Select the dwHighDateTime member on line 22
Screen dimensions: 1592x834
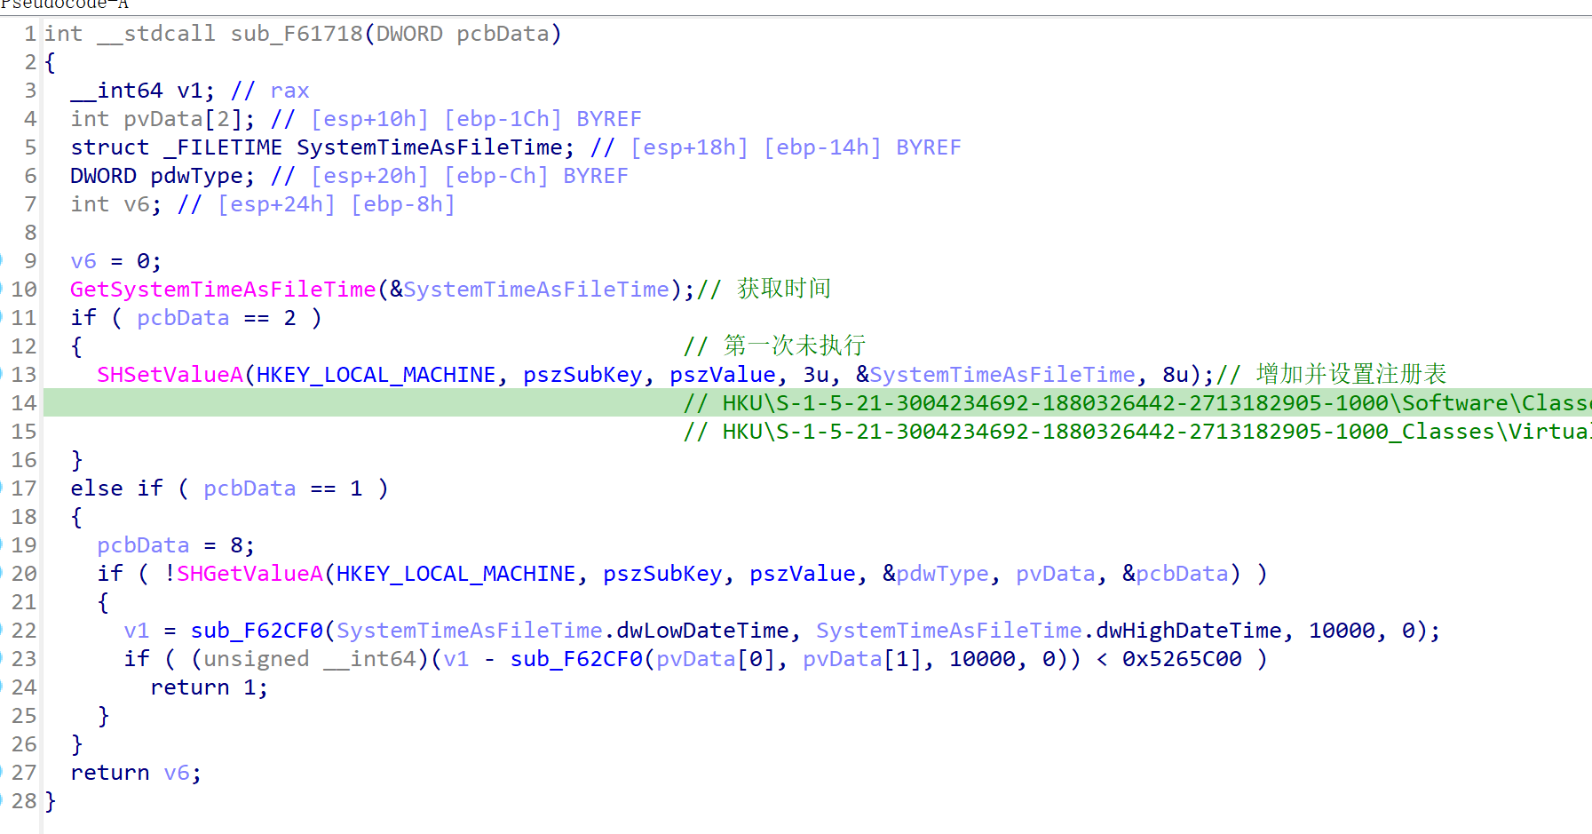click(x=1189, y=631)
